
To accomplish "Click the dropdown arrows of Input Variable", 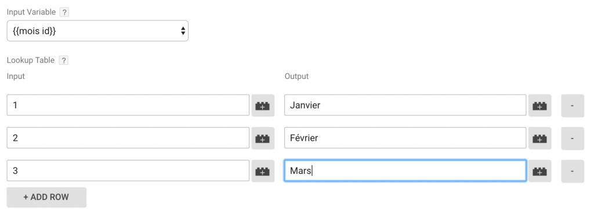I will coord(183,31).
